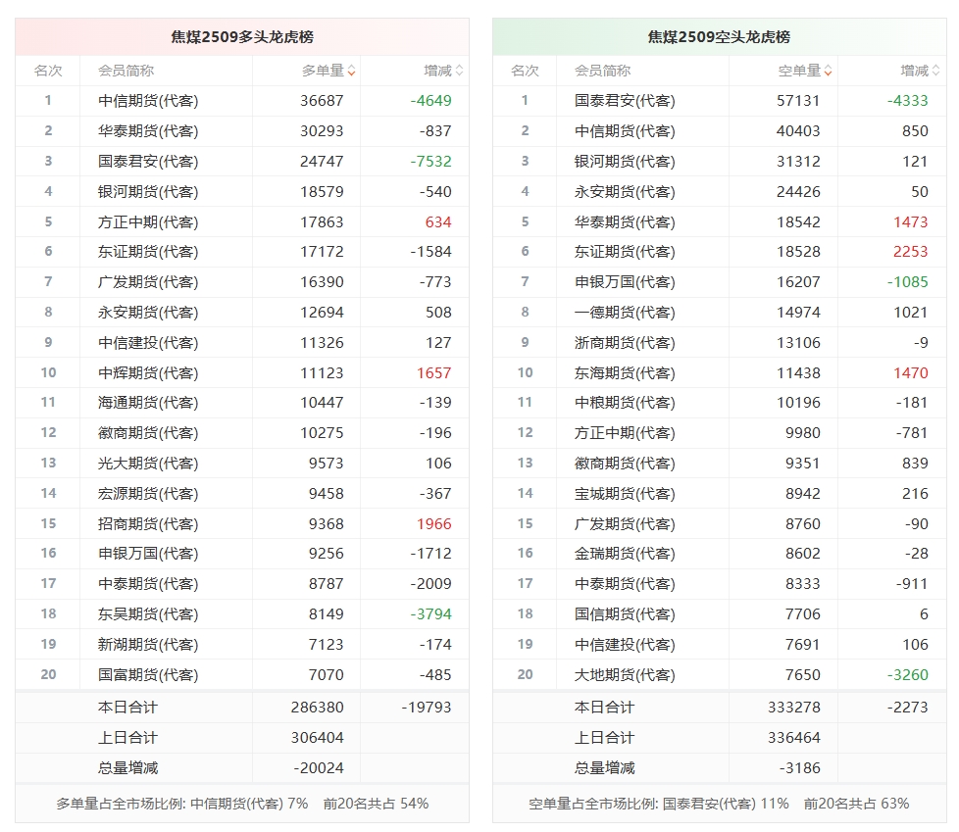Image resolution: width=959 pixels, height=832 pixels.
Task: Click long volume value 36687
Action: 322,101
